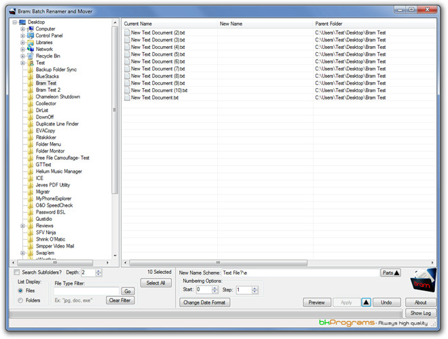Select the Bram Test 2 folder
448x339 pixels.
coord(48,90)
